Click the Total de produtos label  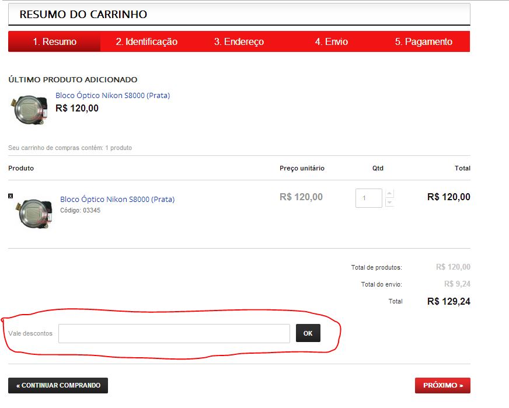376,267
